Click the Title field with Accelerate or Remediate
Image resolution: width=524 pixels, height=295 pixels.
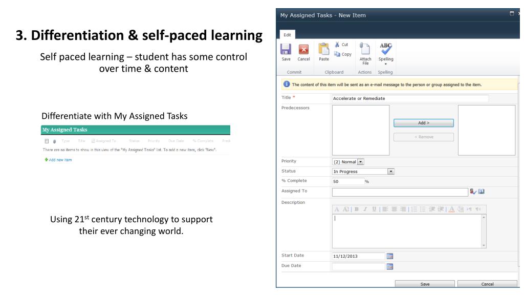(410, 98)
